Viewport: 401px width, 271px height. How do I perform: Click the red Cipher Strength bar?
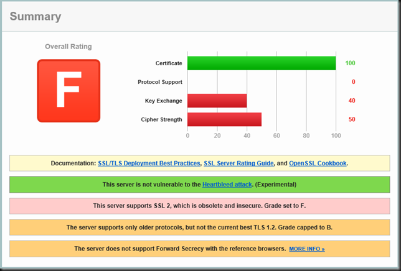225,119
